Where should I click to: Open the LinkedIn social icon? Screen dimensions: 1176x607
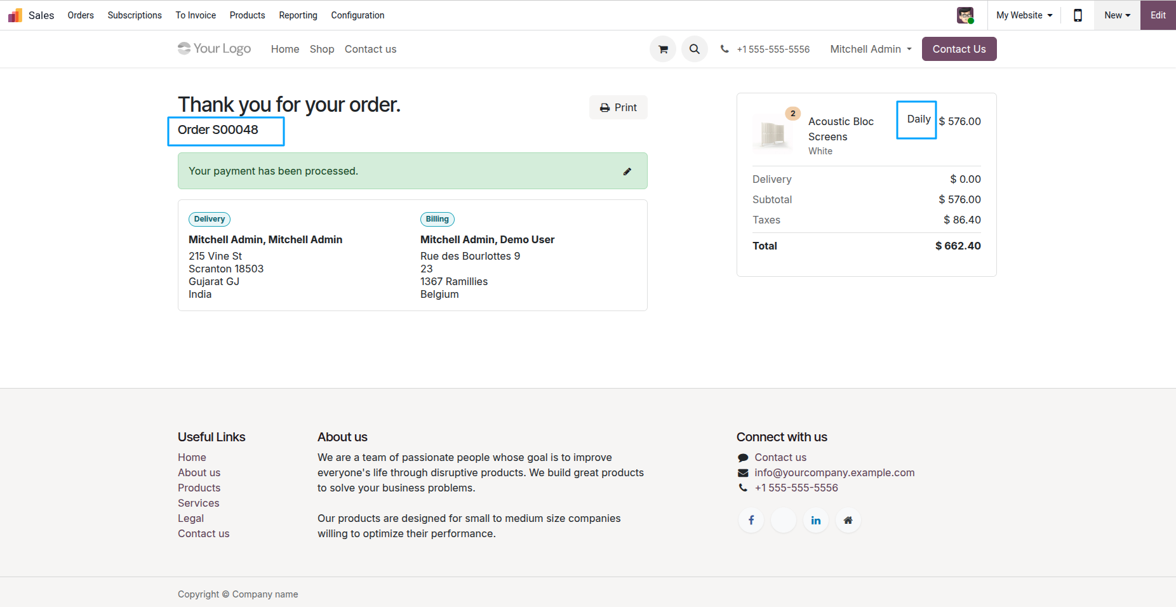point(816,520)
